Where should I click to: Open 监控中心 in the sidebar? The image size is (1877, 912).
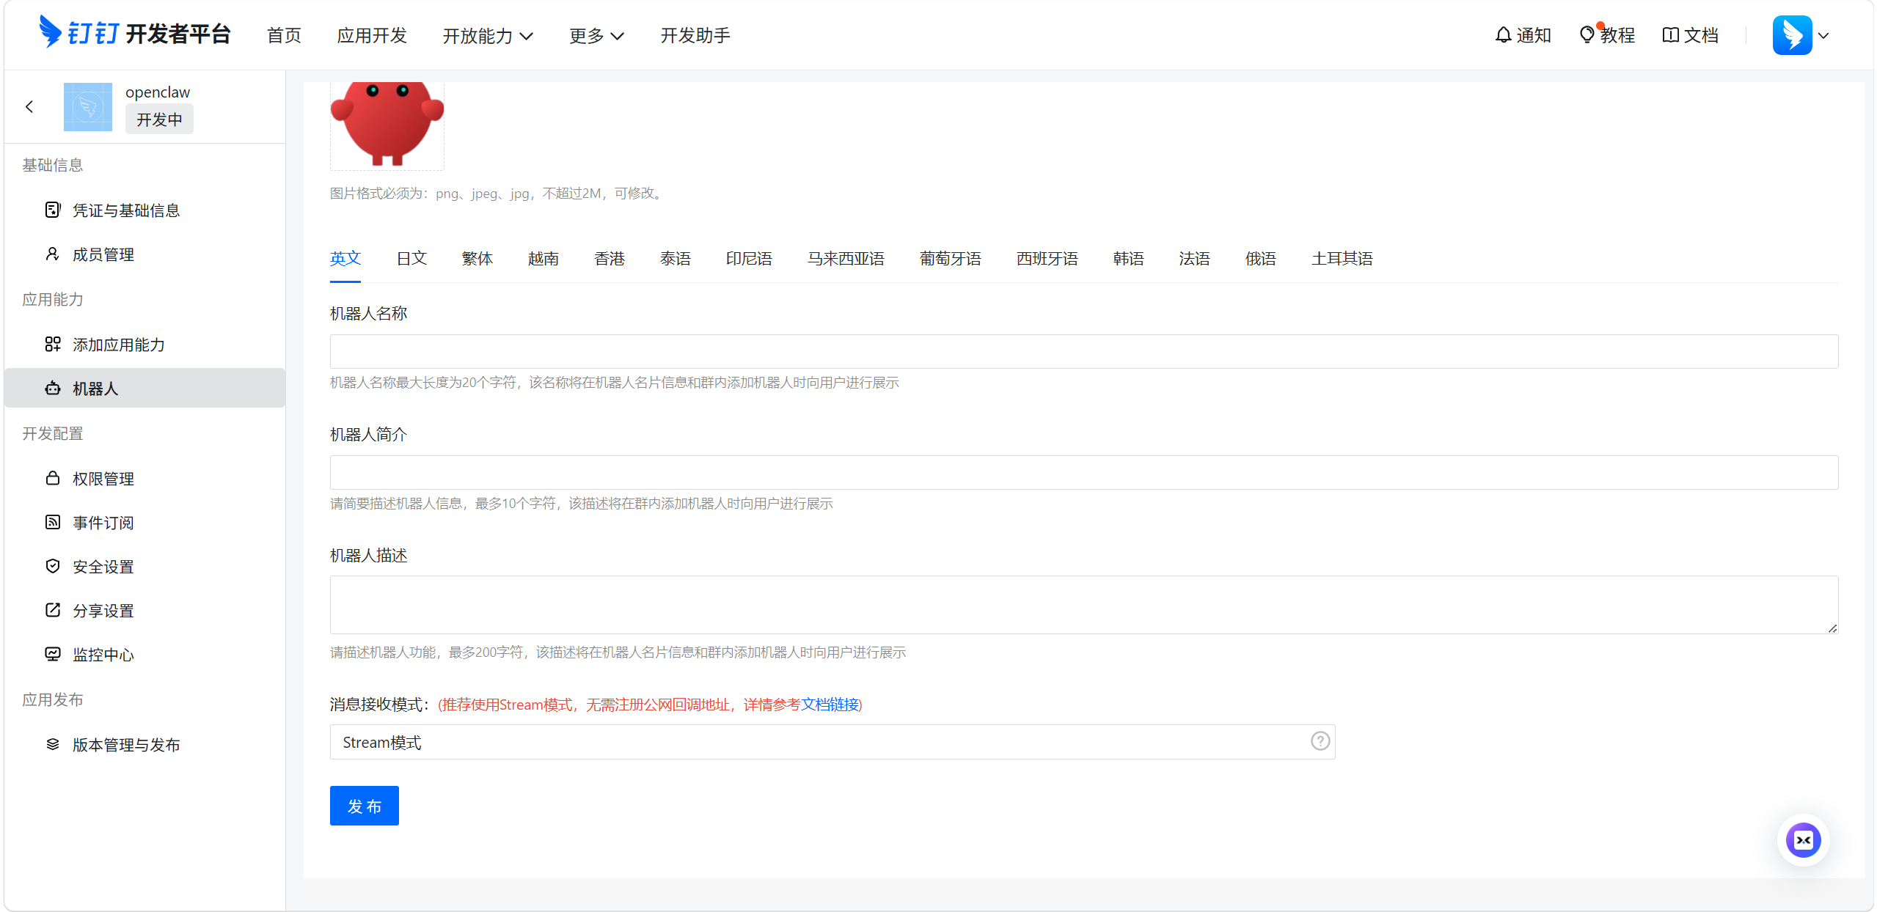tap(103, 655)
